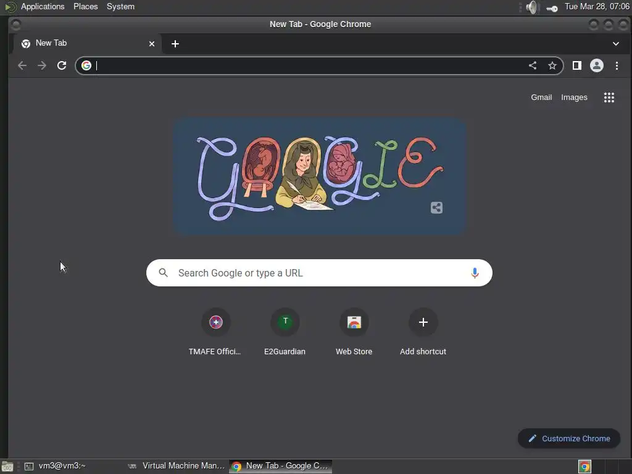Click the key icon in the top panel
The width and height of the screenshot is (632, 474).
point(552,9)
